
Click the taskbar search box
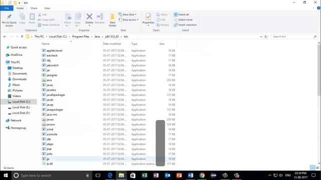tap(51, 175)
